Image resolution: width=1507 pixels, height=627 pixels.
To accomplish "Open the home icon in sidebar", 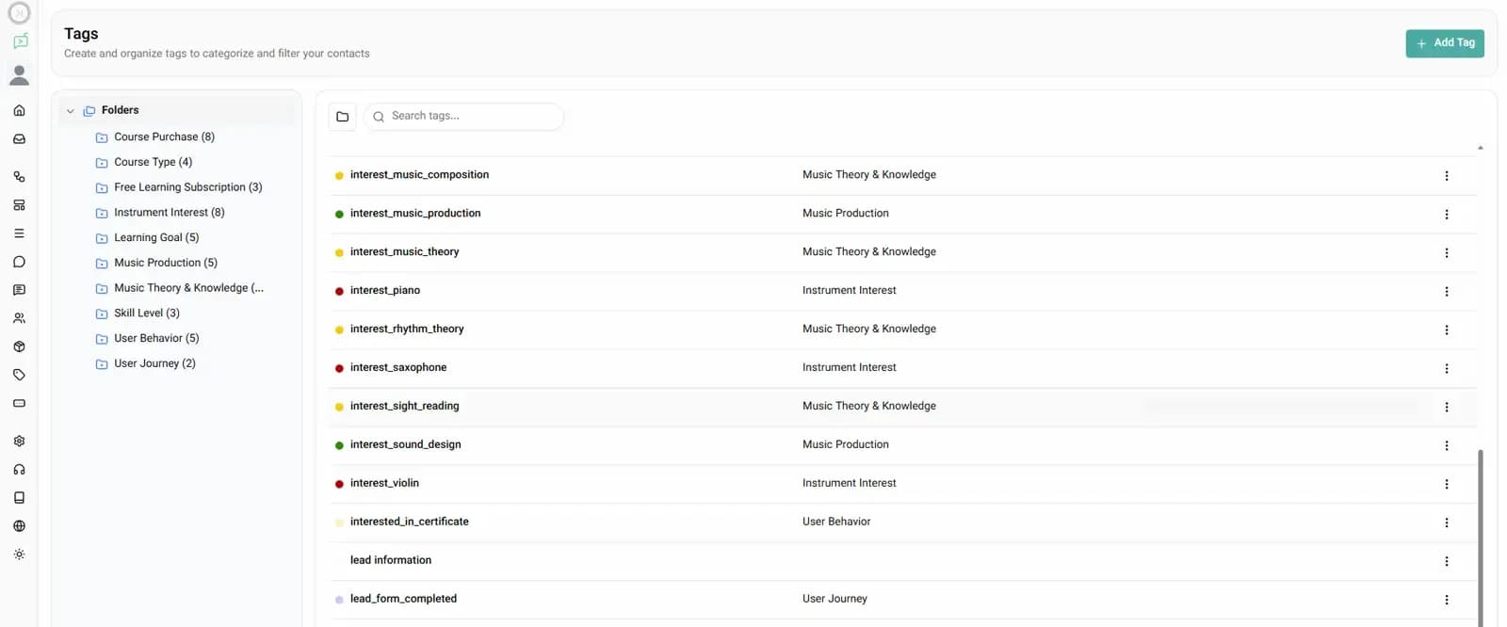I will 19,110.
